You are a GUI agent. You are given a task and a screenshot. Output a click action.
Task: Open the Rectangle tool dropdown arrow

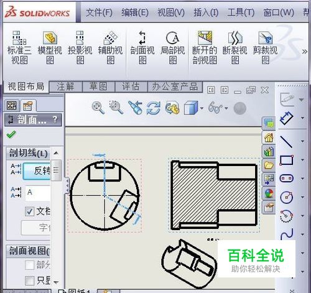(x=302, y=160)
